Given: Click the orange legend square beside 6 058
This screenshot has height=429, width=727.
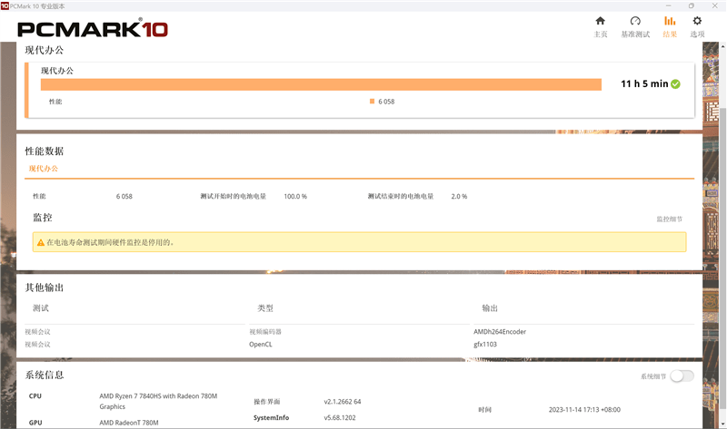Looking at the screenshot, I should point(373,102).
